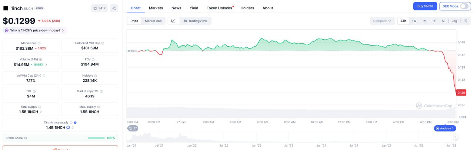Switch to the line chart icon view
Image resolution: width=474 pixels, height=150 pixels.
pyautogui.click(x=173, y=21)
